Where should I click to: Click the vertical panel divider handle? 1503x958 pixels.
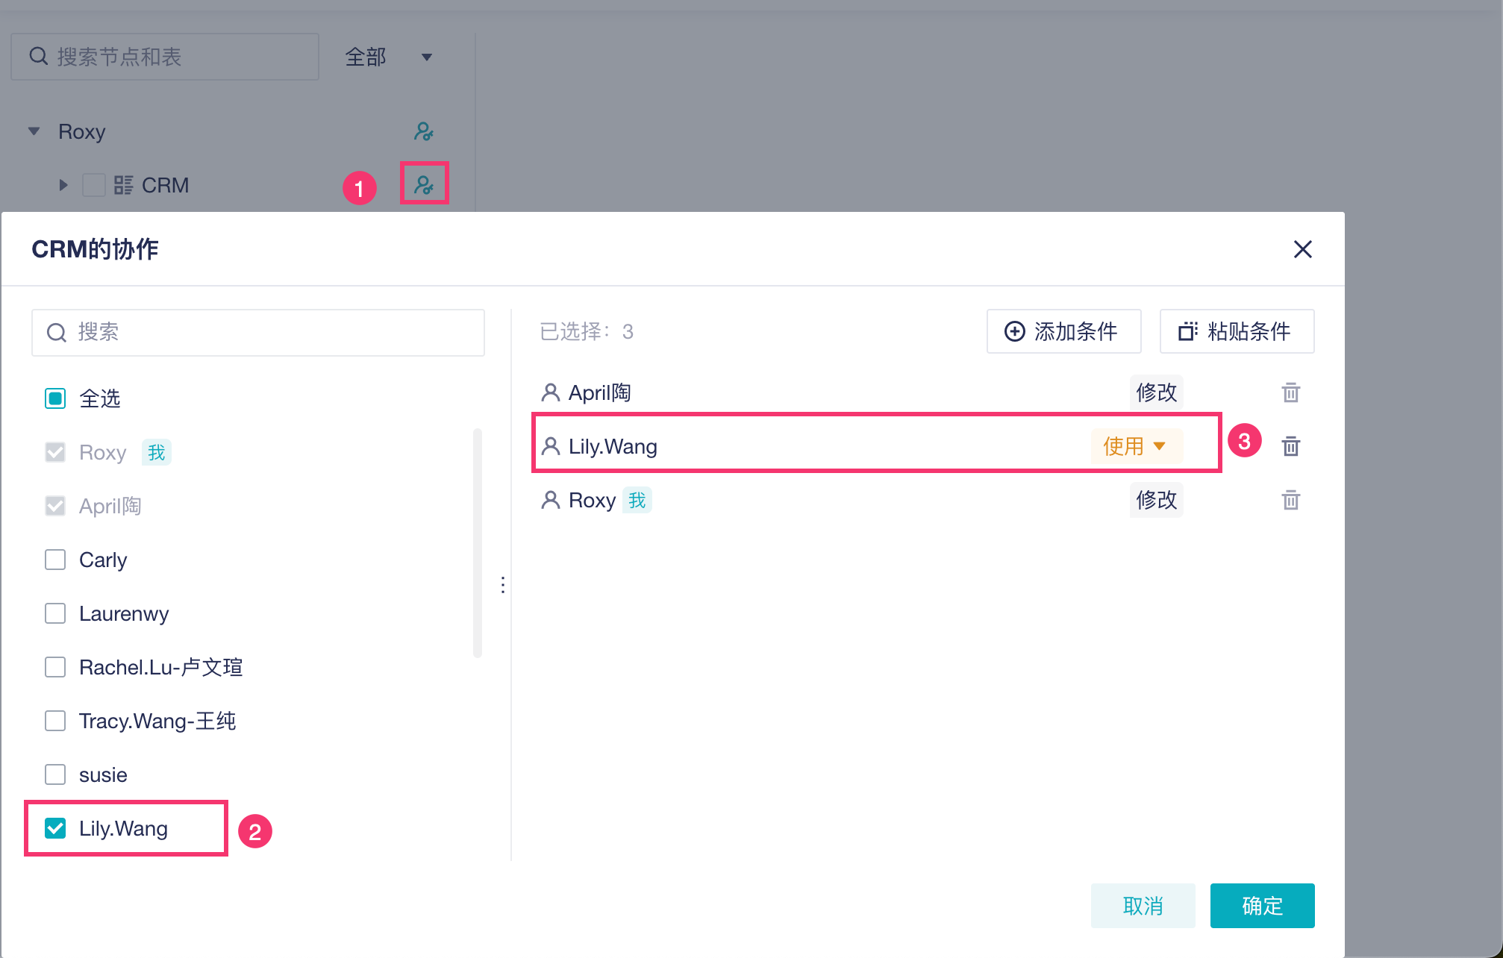pos(503,585)
